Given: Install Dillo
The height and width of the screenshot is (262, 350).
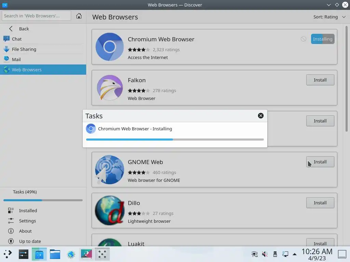Looking at the screenshot, I should click(x=320, y=203).
